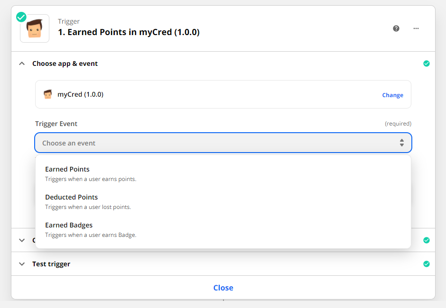Click the Change link for myCred app
Screen dimensions: 446x308
click(x=392, y=95)
